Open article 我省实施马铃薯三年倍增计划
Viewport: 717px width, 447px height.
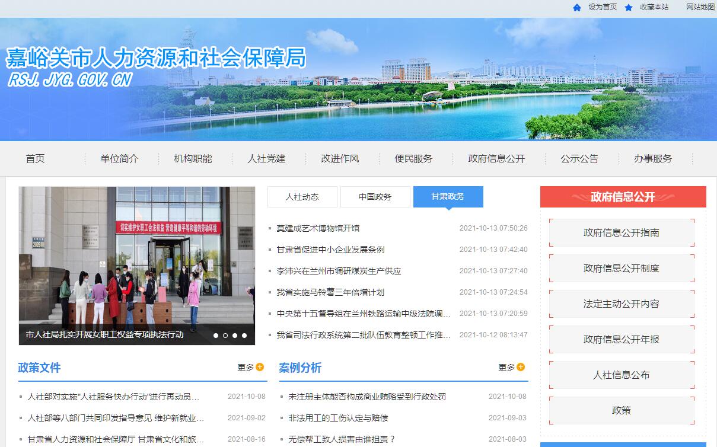[x=330, y=292]
